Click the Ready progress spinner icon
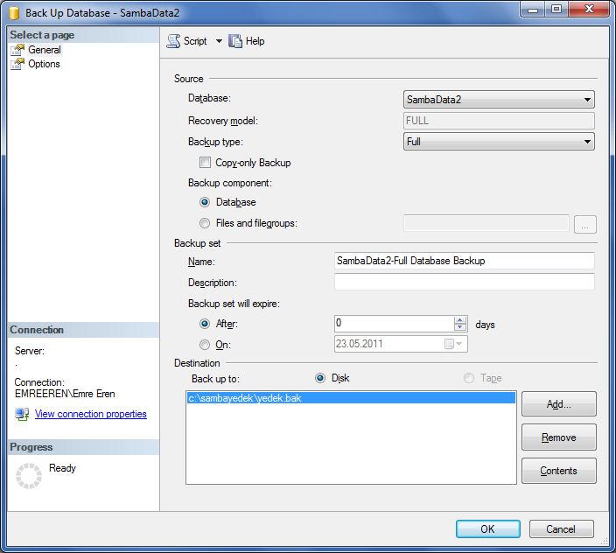The width and height of the screenshot is (616, 553). (30, 475)
